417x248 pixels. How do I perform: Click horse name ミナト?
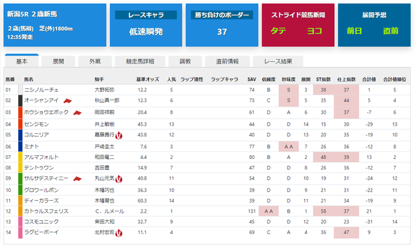pyautogui.click(x=32, y=146)
